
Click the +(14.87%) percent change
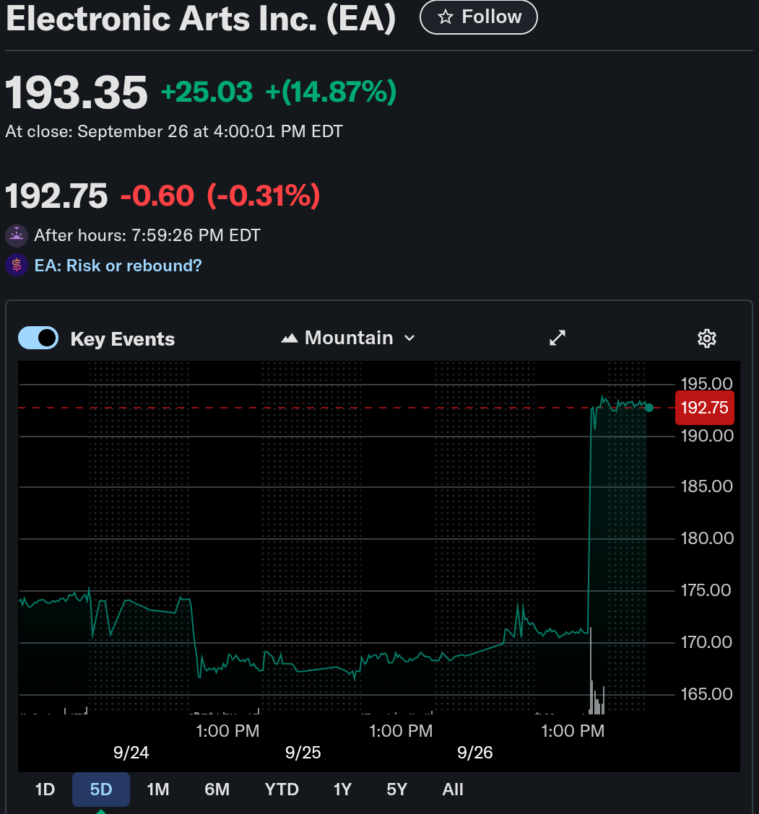click(x=331, y=92)
